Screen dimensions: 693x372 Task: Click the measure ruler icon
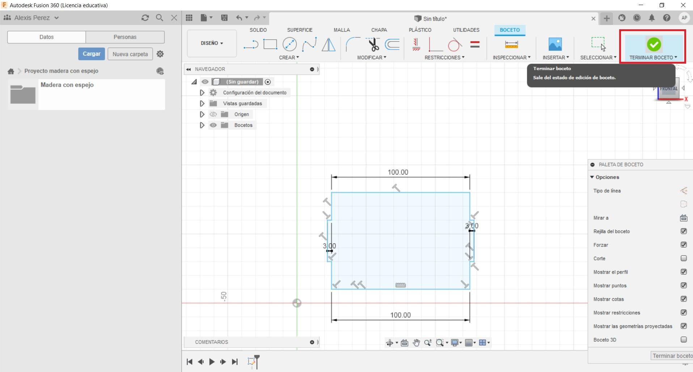click(x=511, y=44)
